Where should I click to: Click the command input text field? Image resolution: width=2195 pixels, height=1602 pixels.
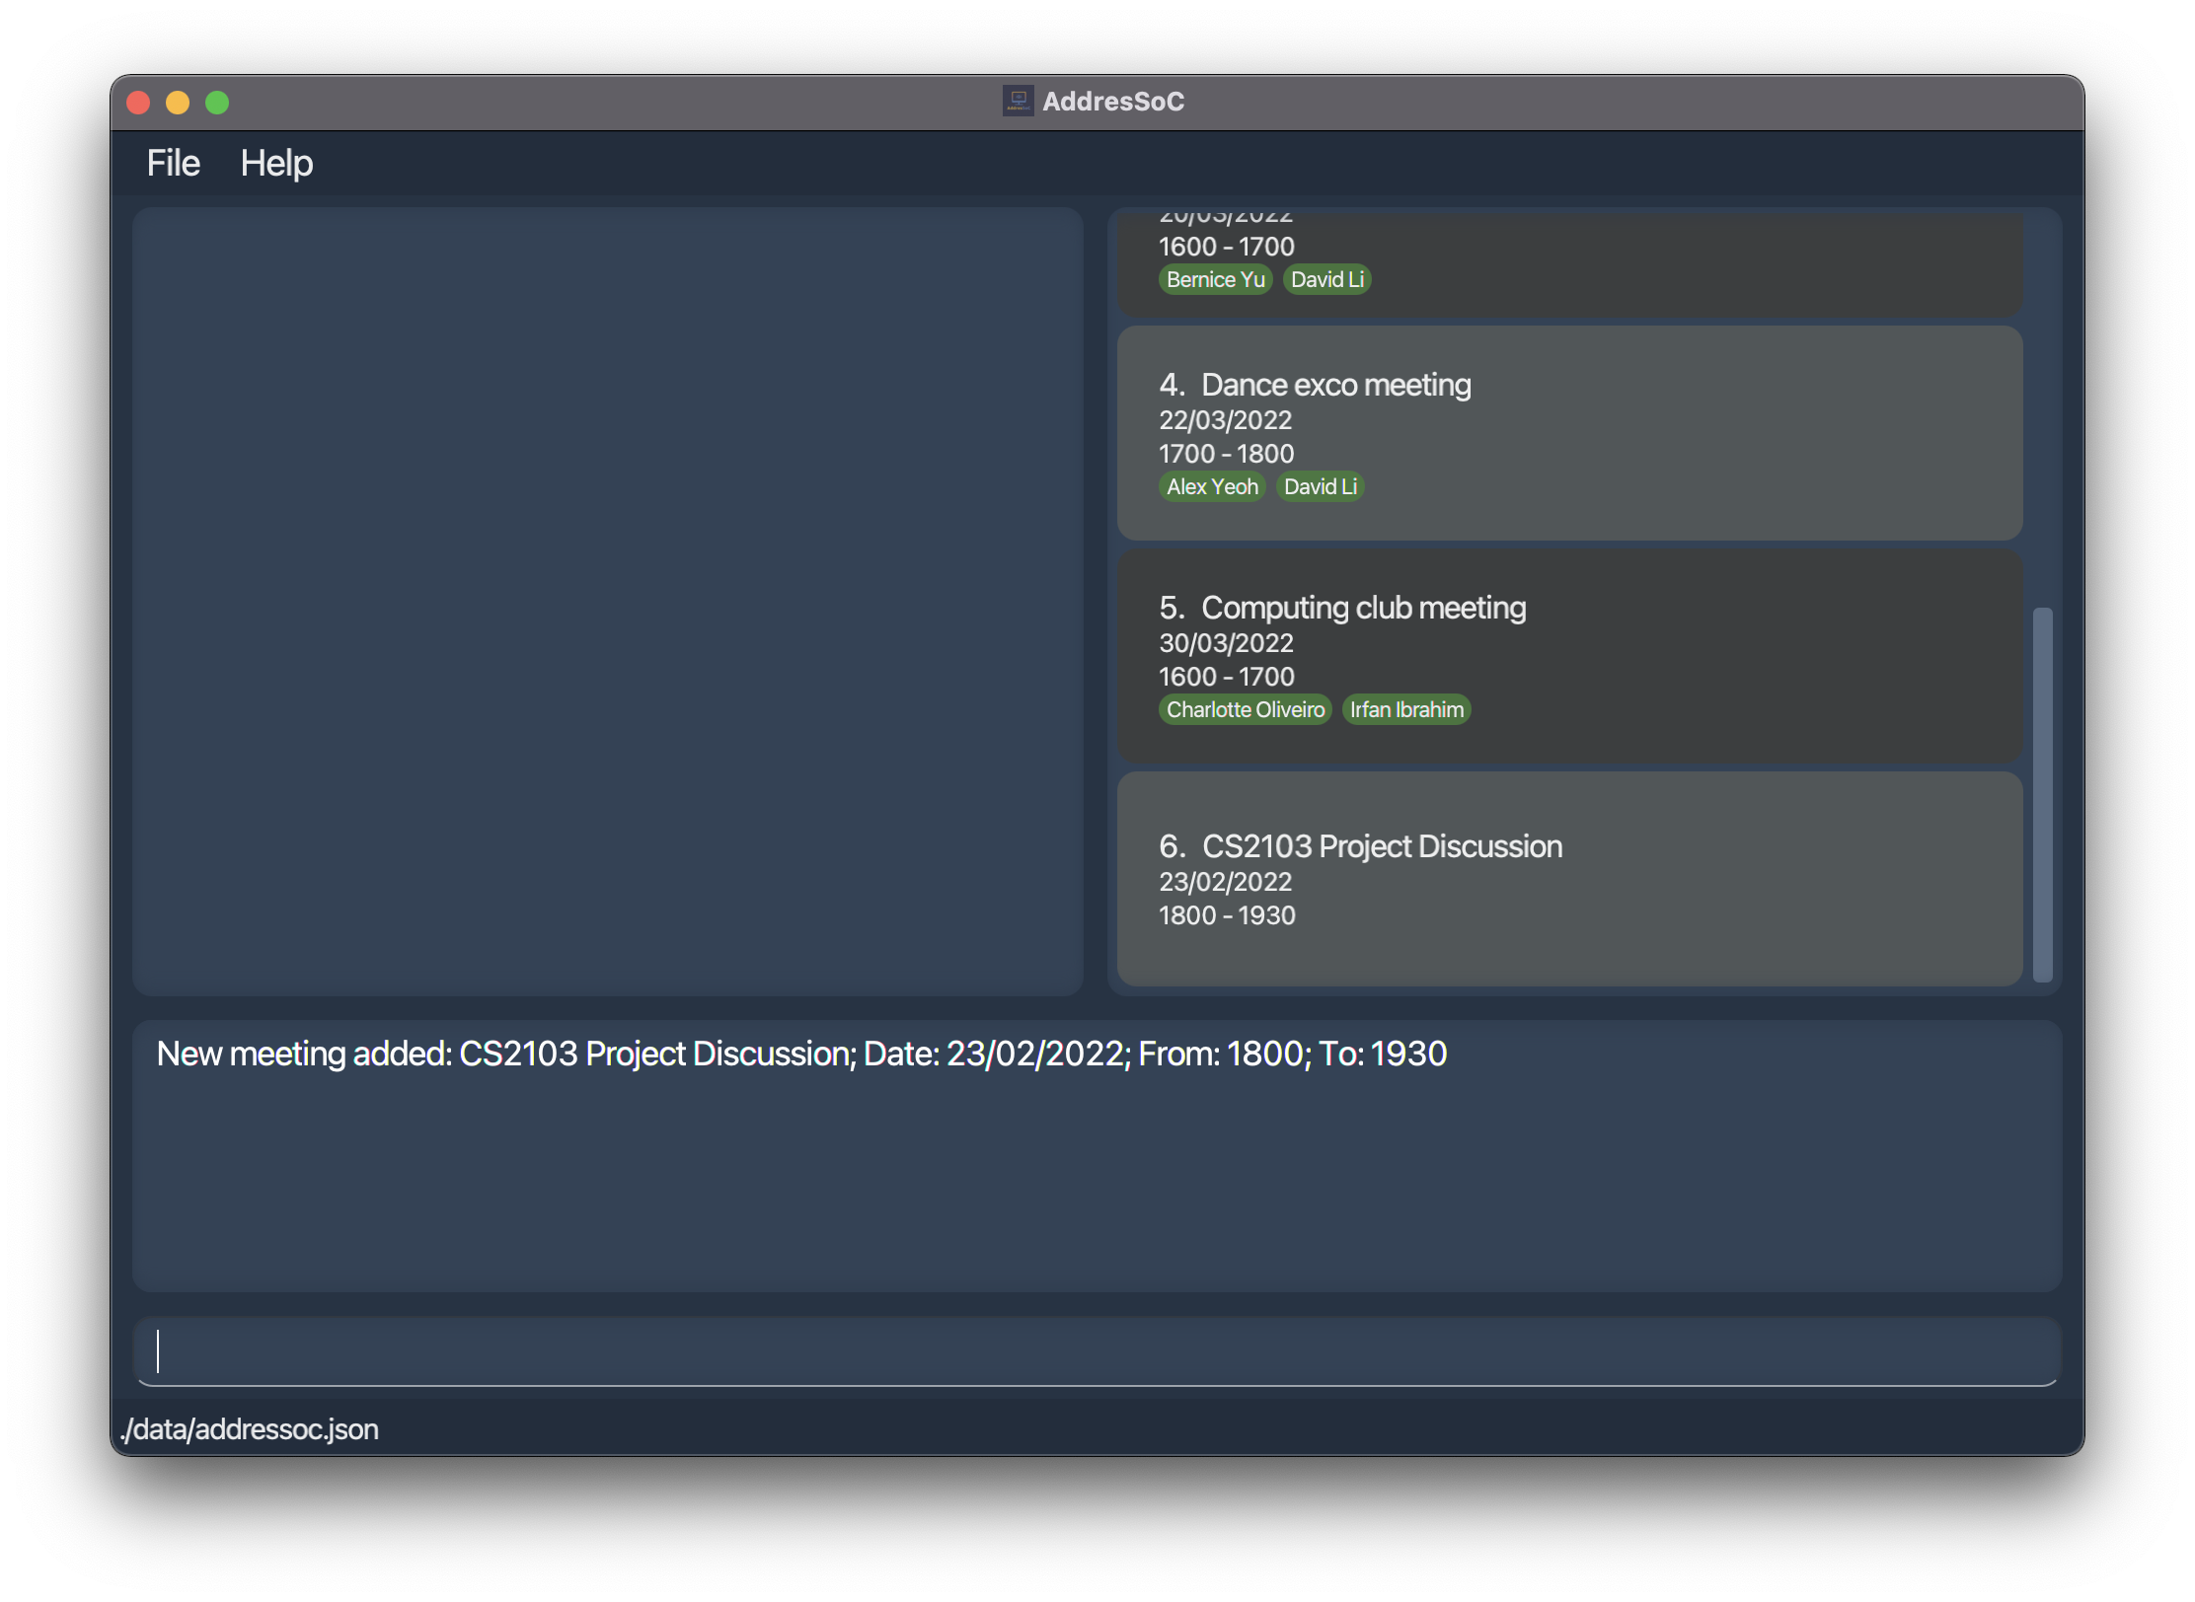point(1096,1350)
